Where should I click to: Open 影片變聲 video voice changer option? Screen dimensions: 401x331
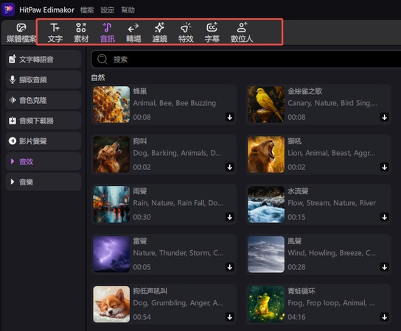click(43, 141)
